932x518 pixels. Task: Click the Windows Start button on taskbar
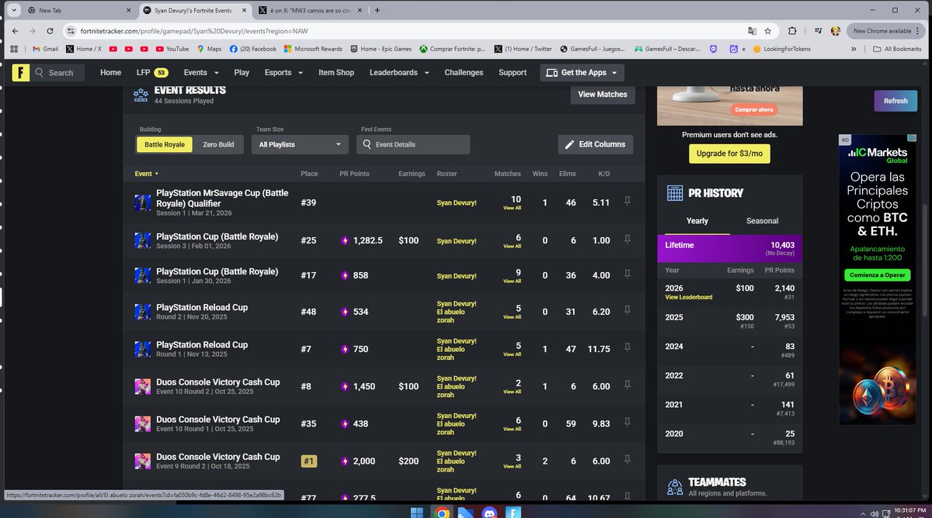(x=417, y=512)
